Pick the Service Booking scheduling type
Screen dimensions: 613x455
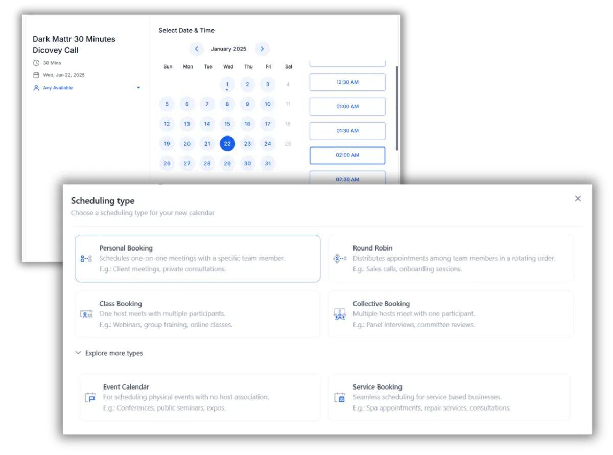pyautogui.click(x=449, y=397)
